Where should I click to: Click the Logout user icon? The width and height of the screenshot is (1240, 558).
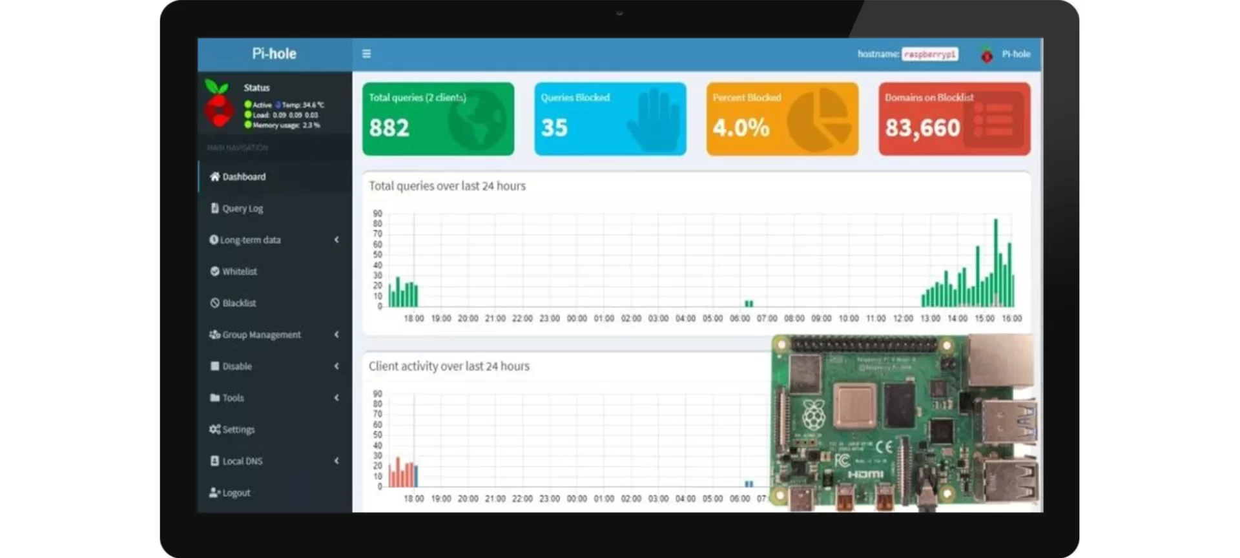coord(214,493)
